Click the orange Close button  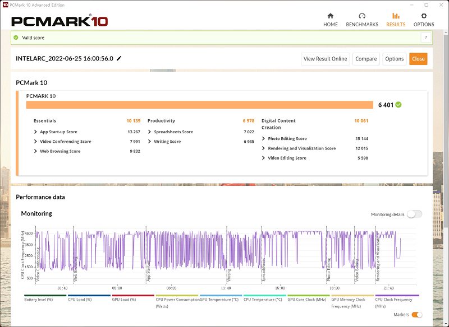[x=418, y=59]
